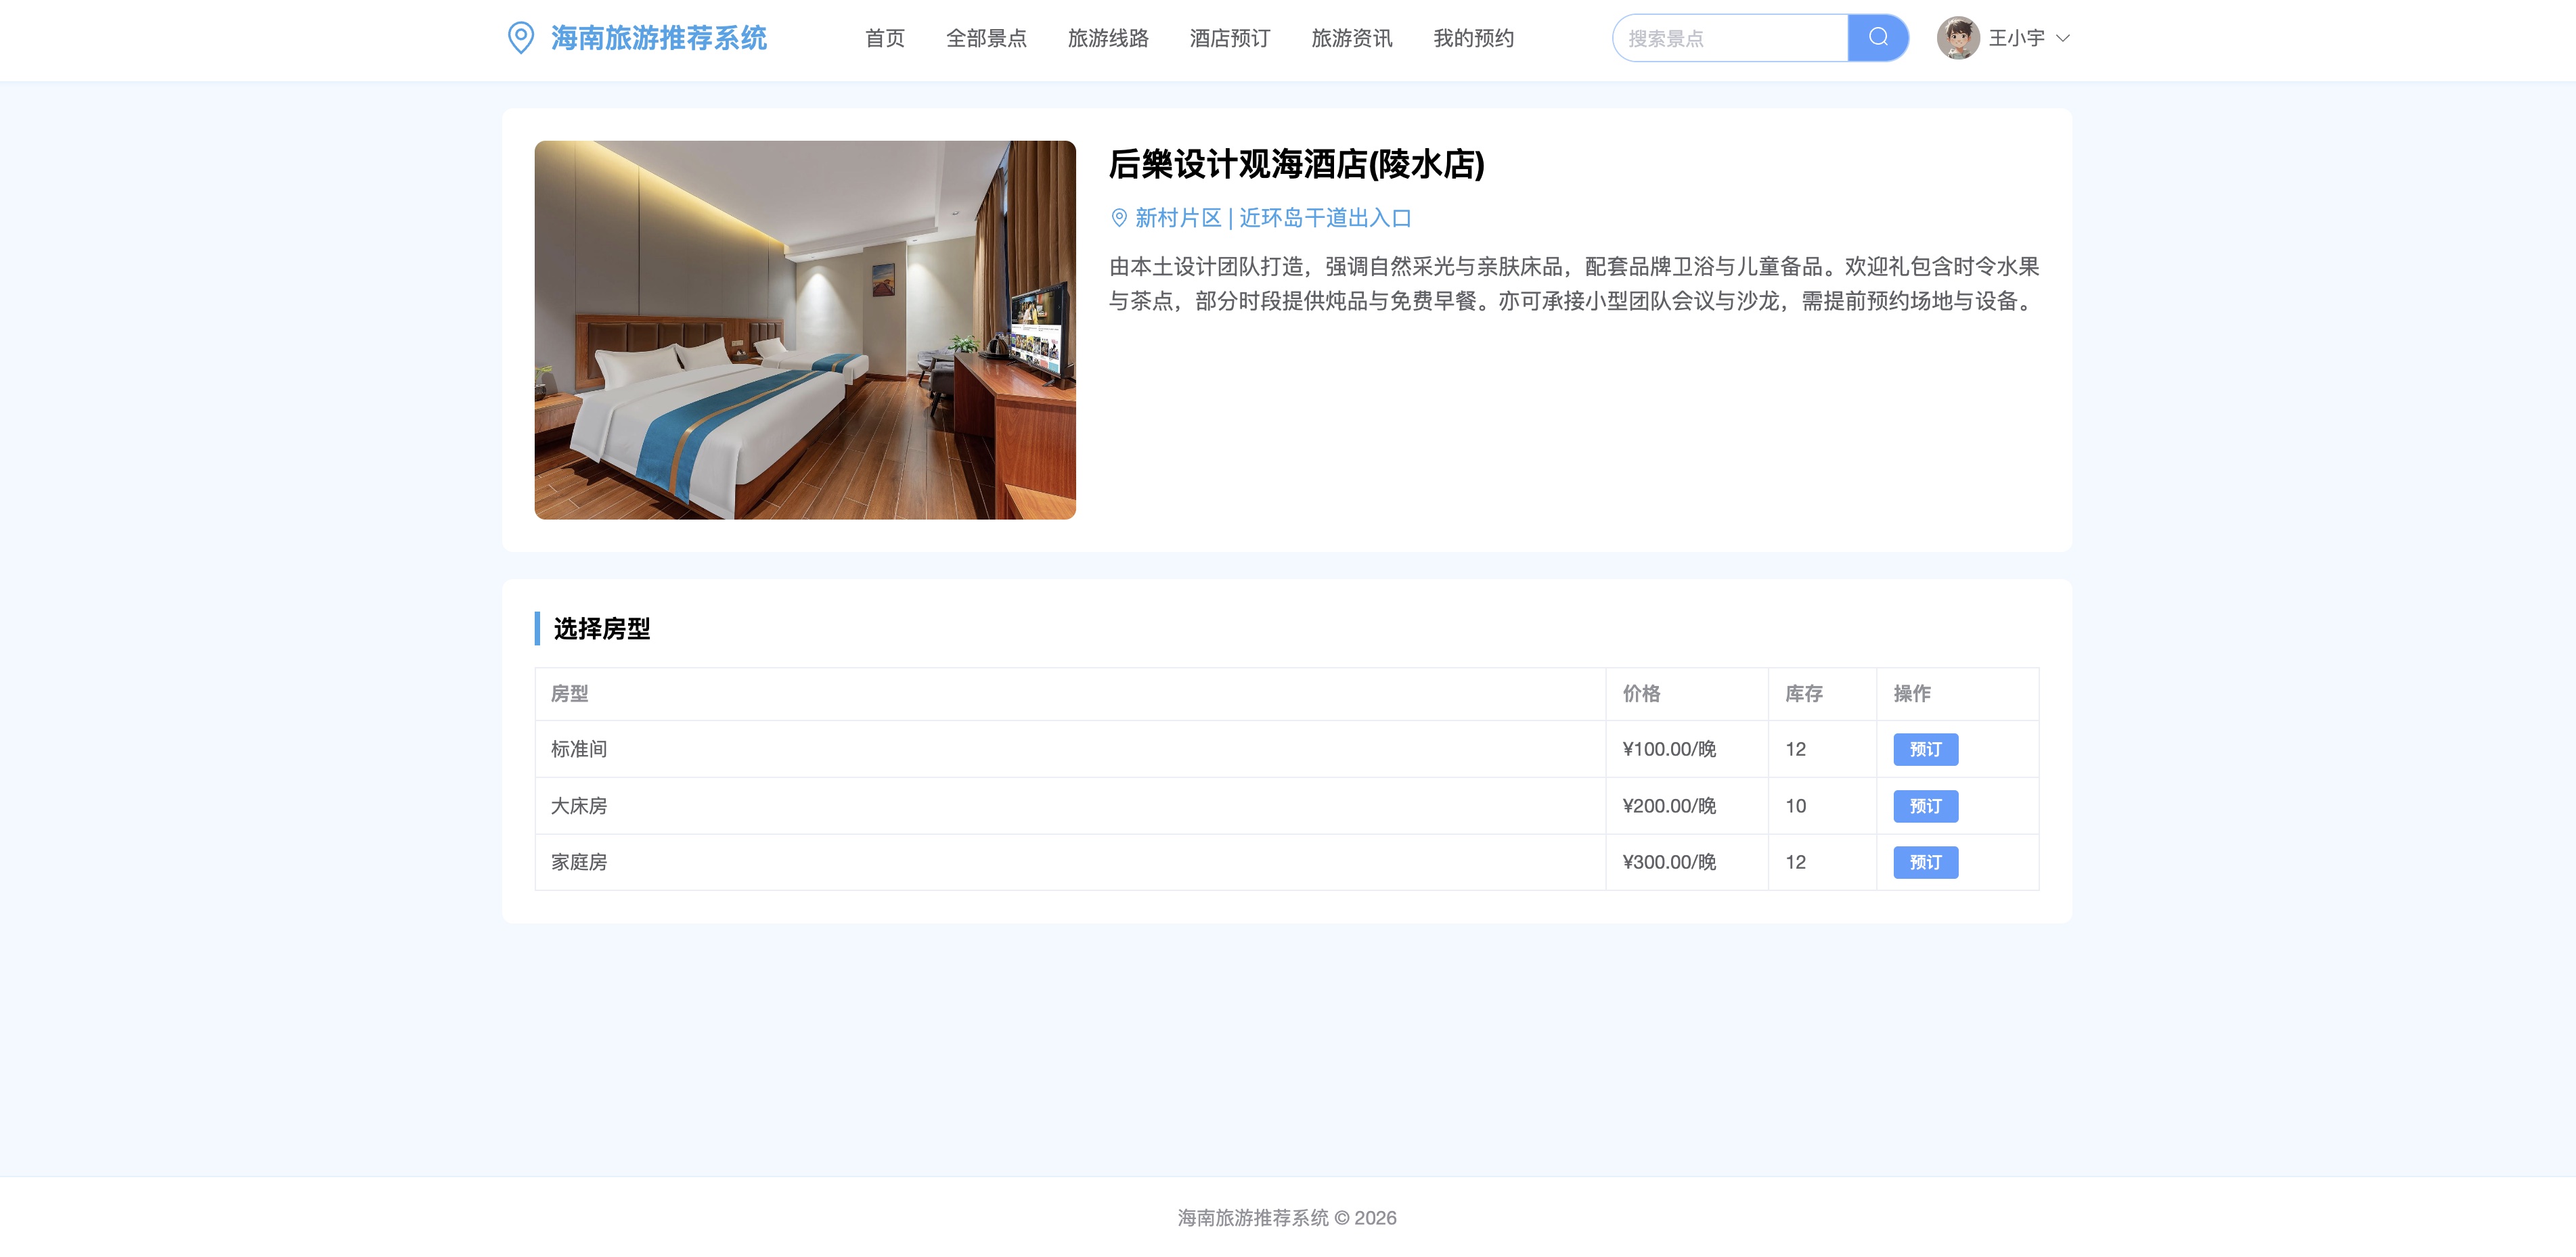
Task: Select the 大床房 room type cell
Action: tap(1070, 806)
